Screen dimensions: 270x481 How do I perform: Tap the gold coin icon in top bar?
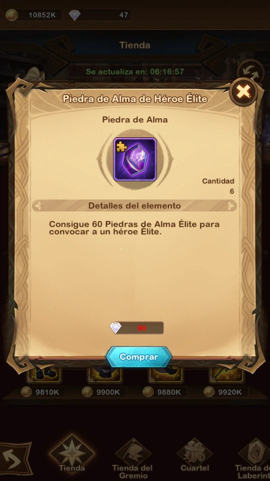pyautogui.click(x=12, y=15)
